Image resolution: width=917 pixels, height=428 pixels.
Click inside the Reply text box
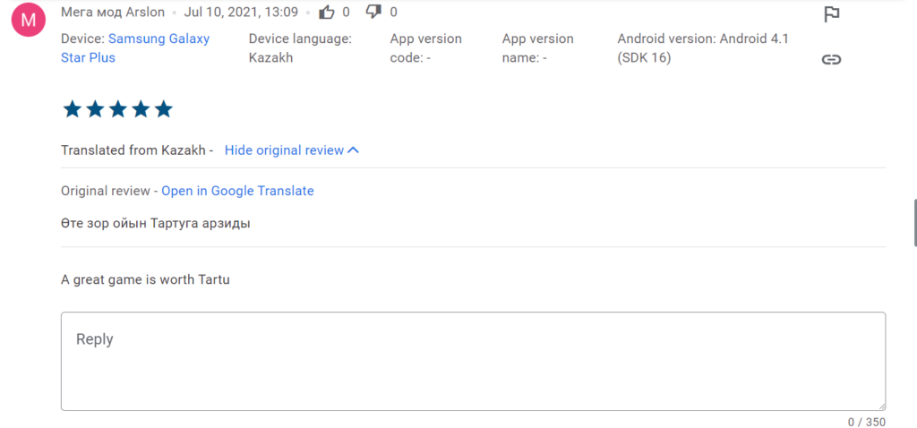coord(473,361)
